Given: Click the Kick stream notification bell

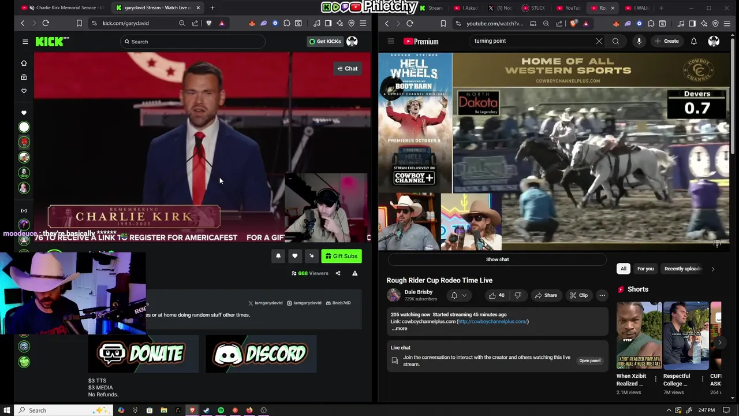Looking at the screenshot, I should [278, 256].
